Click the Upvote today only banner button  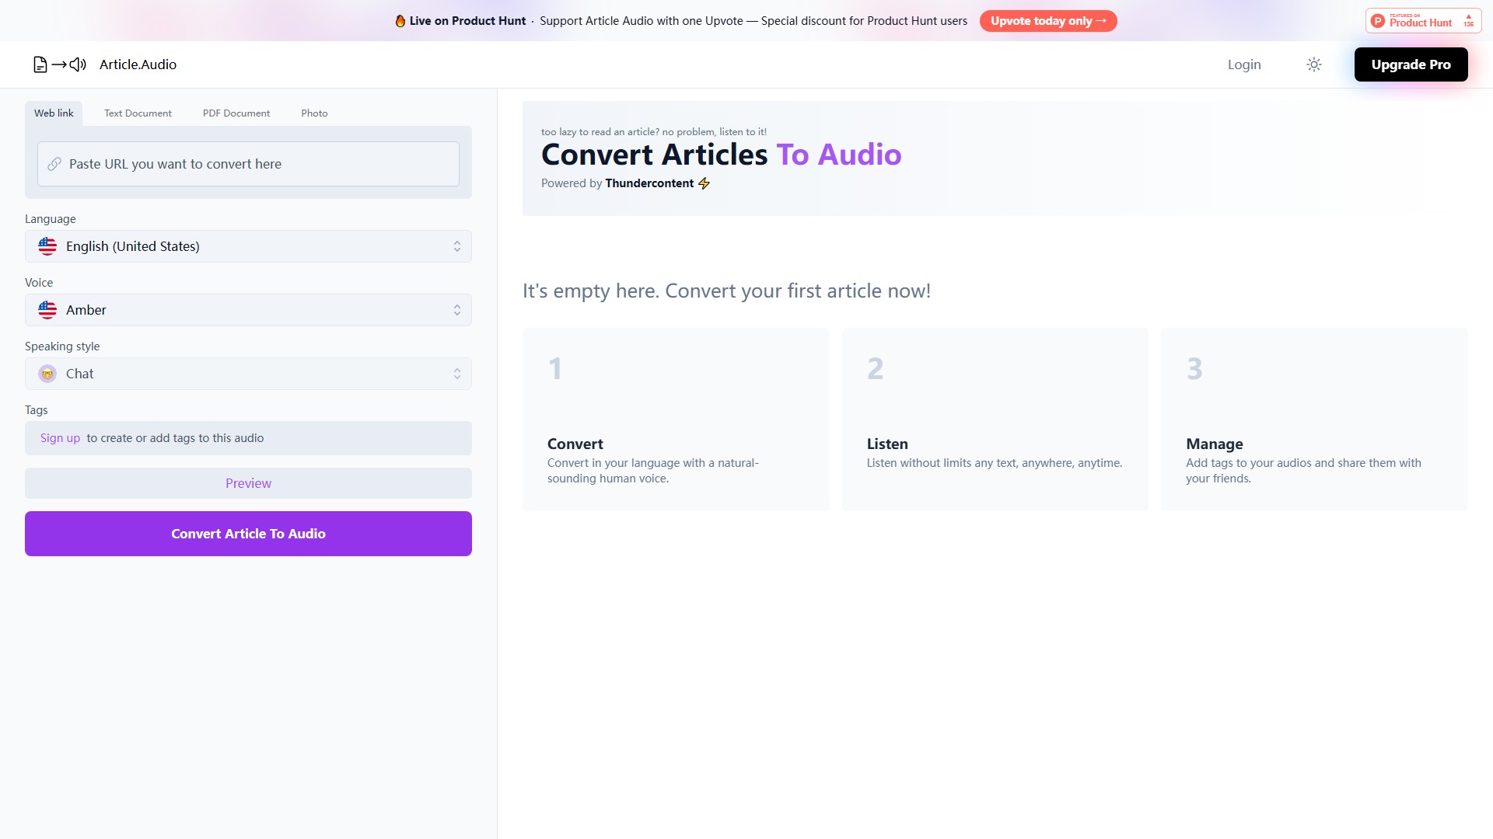pos(1048,20)
